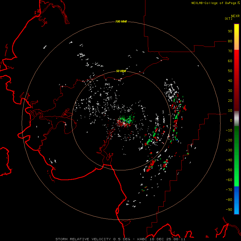Click the 60 value on velocity scale
241x241 pixels.
point(230,61)
